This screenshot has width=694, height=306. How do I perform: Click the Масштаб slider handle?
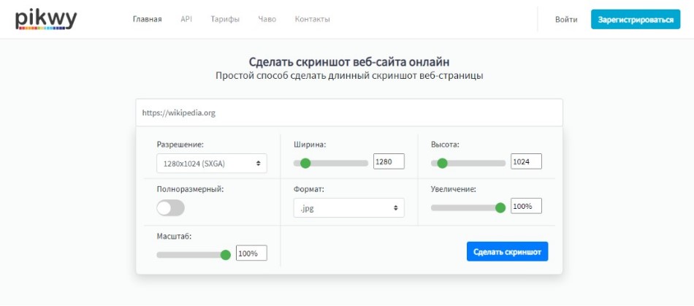pyautogui.click(x=226, y=255)
